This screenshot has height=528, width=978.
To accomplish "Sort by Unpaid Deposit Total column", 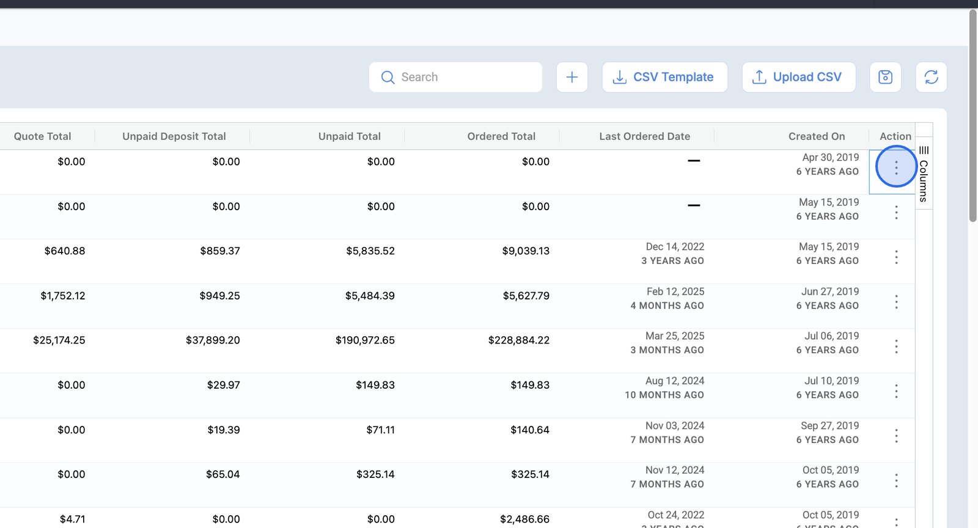I will [174, 136].
